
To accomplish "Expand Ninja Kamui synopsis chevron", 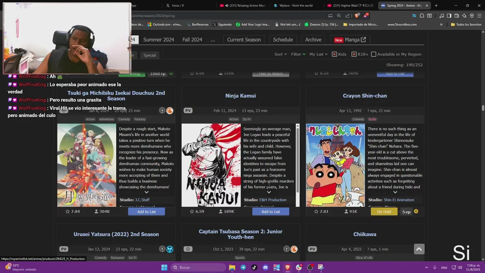I will 269,192.
